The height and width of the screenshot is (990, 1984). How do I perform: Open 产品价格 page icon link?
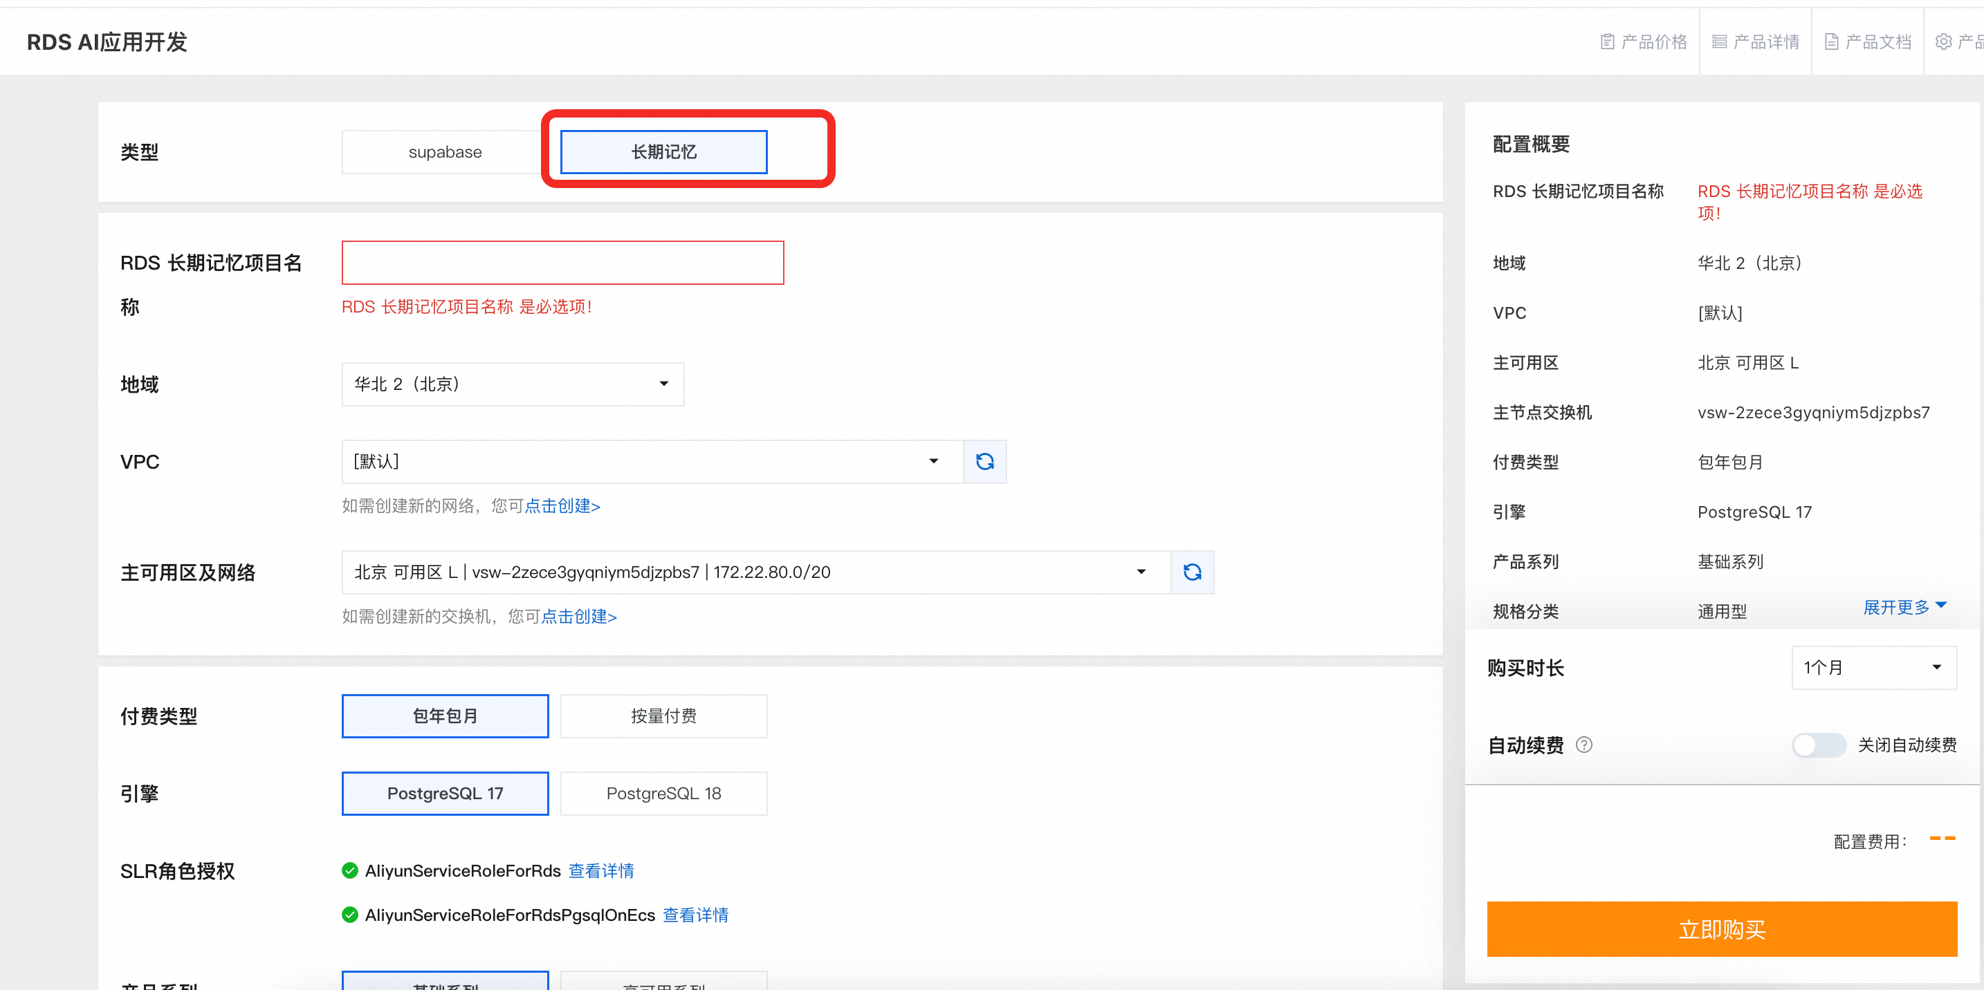click(x=1608, y=41)
